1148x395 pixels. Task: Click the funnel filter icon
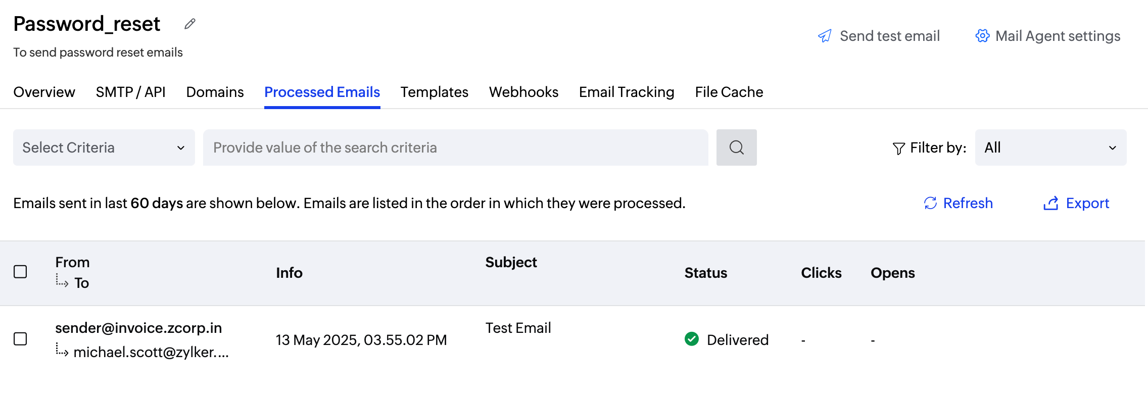tap(898, 148)
